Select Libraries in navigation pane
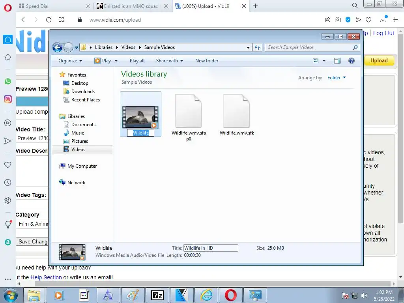This screenshot has height=303, width=404. 72,116
